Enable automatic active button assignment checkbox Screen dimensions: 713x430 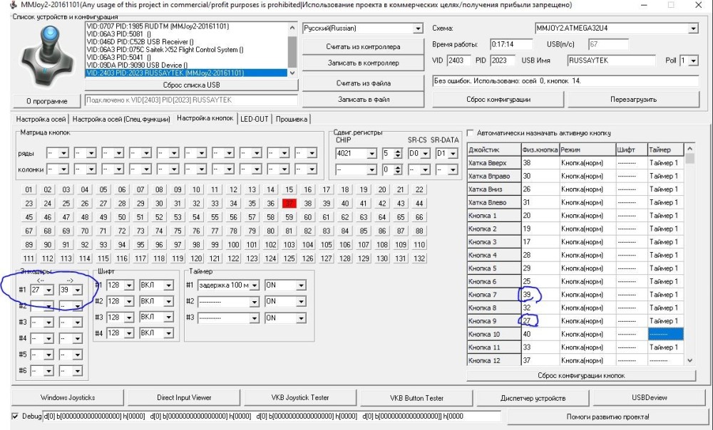471,133
